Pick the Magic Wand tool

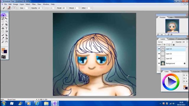pos(6,21)
